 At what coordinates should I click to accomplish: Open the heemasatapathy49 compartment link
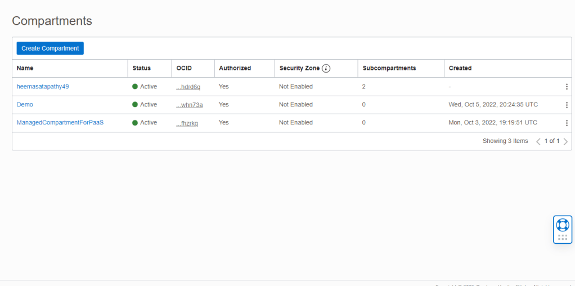pos(43,87)
